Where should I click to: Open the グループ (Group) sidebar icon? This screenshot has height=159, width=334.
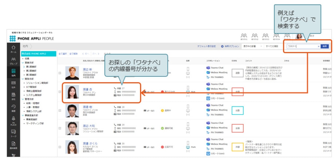tap(13, 60)
